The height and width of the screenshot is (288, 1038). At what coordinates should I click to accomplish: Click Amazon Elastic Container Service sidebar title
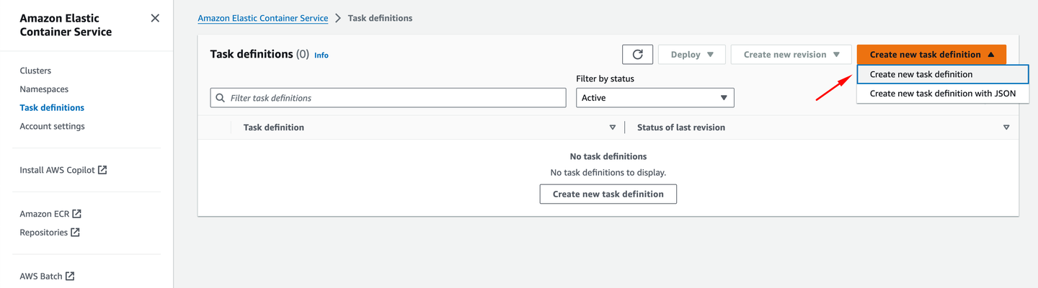pos(66,25)
